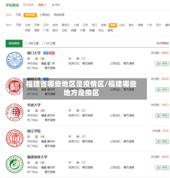Choose 广西 location filter
Screen dimensions: 170x178
[46, 30]
